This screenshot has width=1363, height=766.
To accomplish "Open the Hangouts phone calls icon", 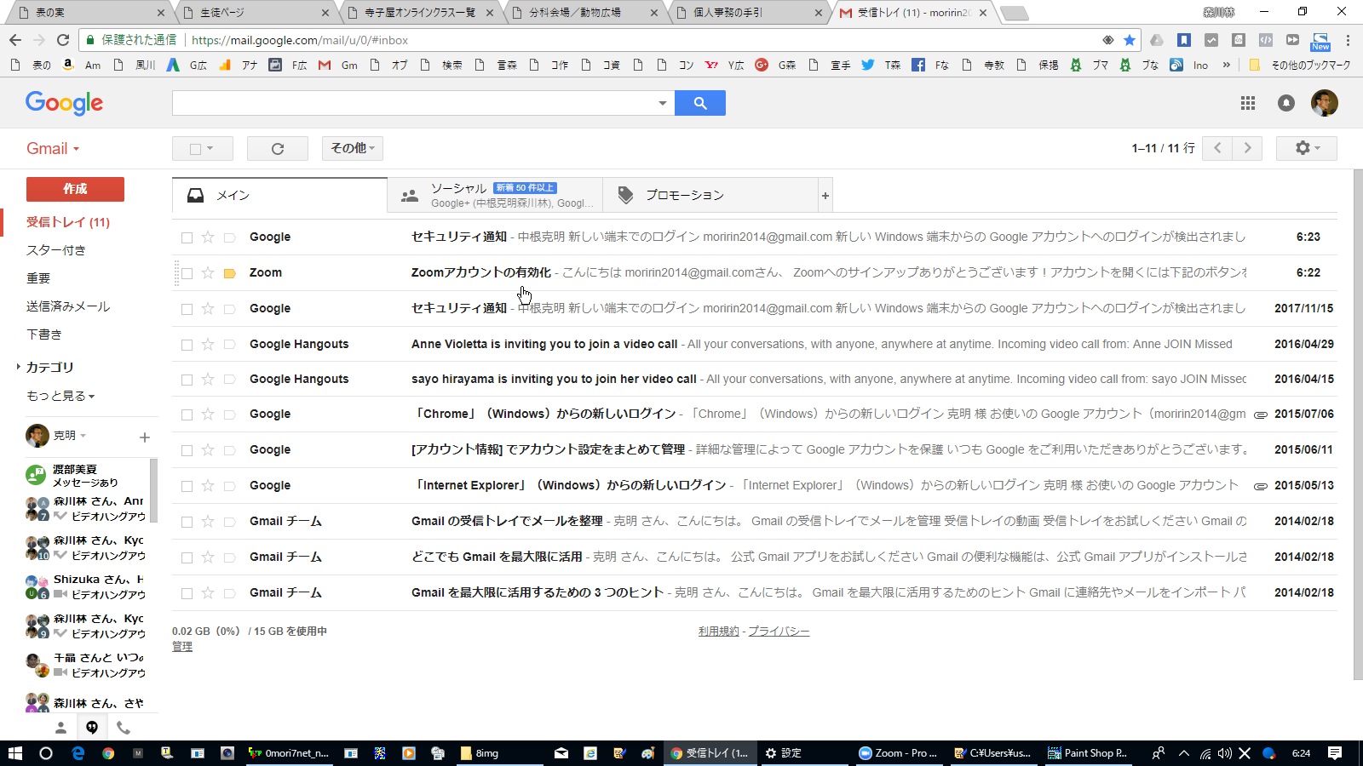I will point(124,728).
